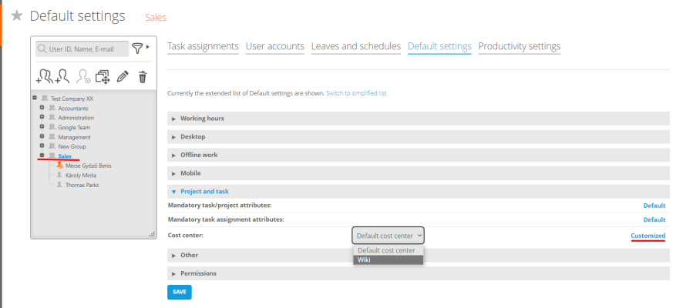
Task: Click the move/copy users icon
Action: (x=102, y=75)
